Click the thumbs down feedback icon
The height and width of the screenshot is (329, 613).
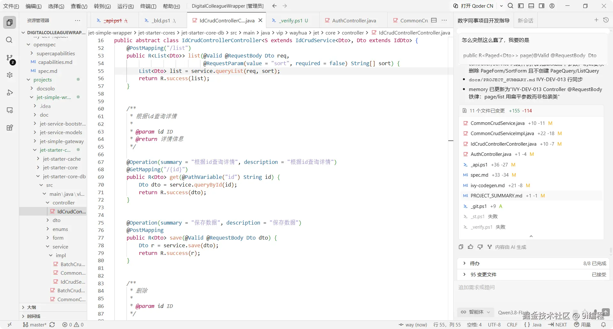click(480, 247)
